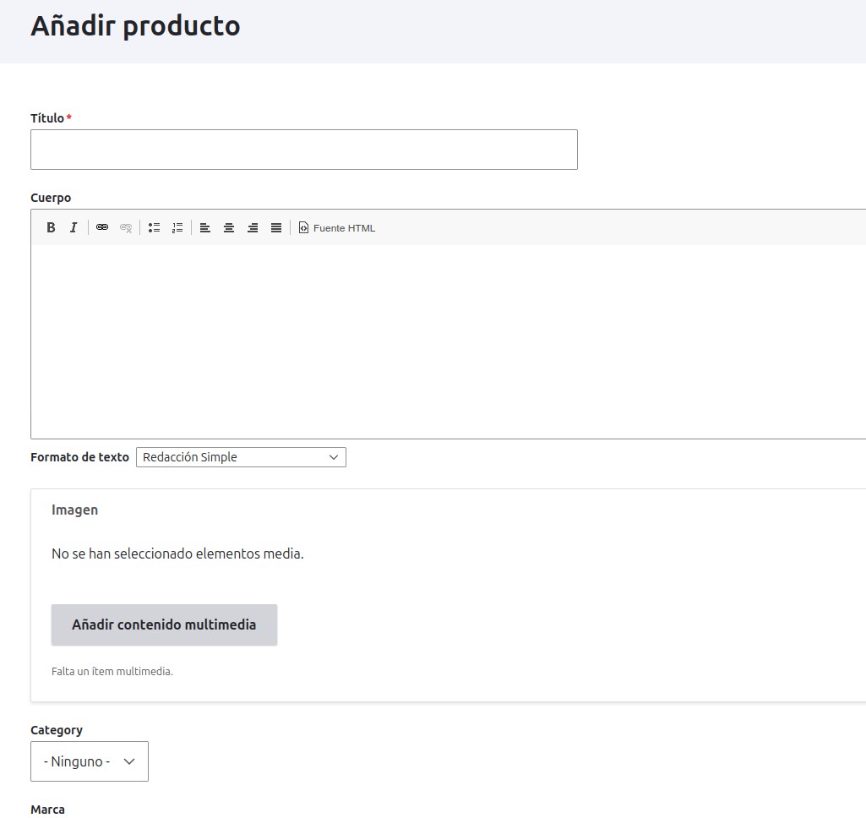Center the text in the editor
Image resolution: width=866 pixels, height=818 pixels.
tap(228, 227)
